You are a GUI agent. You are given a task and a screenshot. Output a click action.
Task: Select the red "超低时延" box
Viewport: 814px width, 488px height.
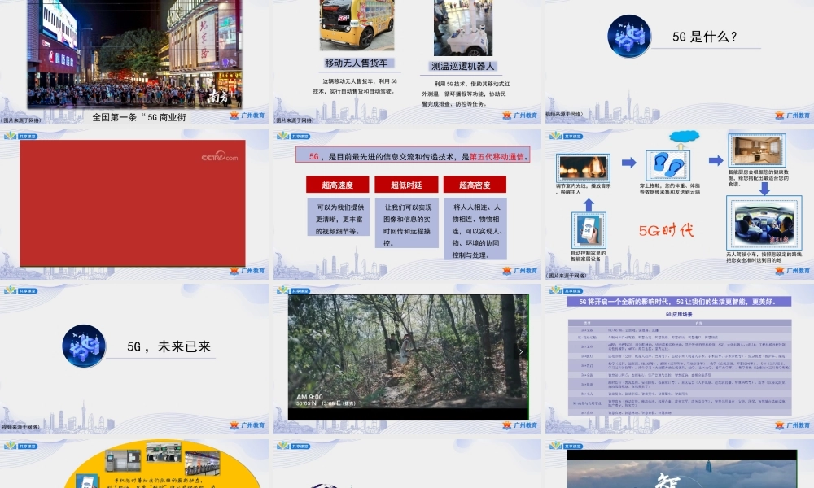point(405,185)
